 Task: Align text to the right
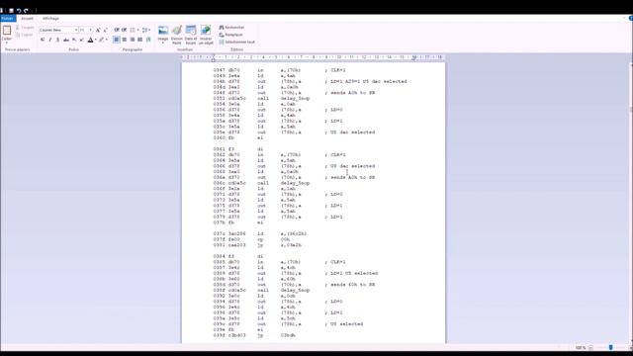click(132, 40)
